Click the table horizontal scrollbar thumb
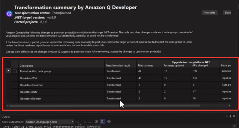This screenshot has height=128, width=239. click(105, 106)
